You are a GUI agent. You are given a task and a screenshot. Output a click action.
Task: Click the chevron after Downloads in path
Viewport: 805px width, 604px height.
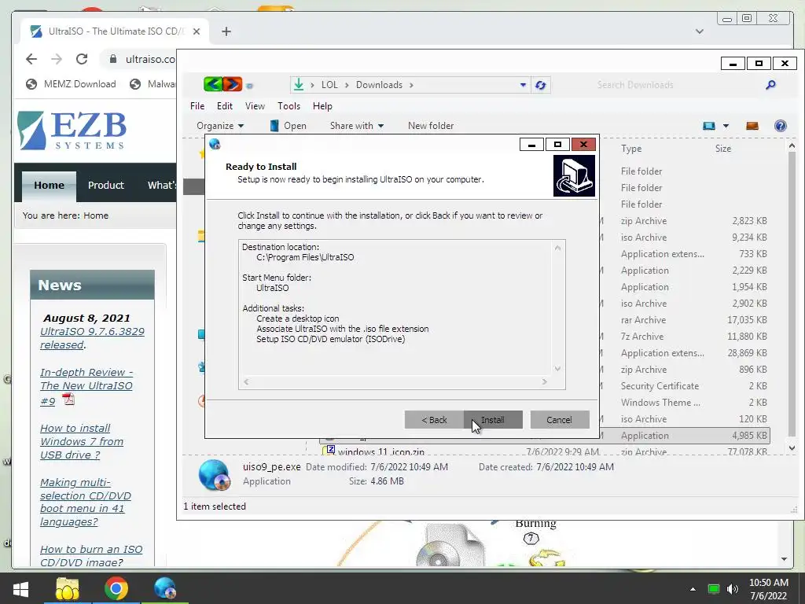click(x=411, y=85)
